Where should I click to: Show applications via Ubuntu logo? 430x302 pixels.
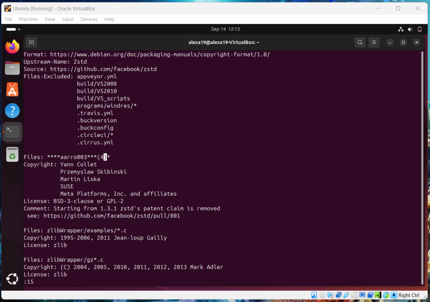pos(12,279)
